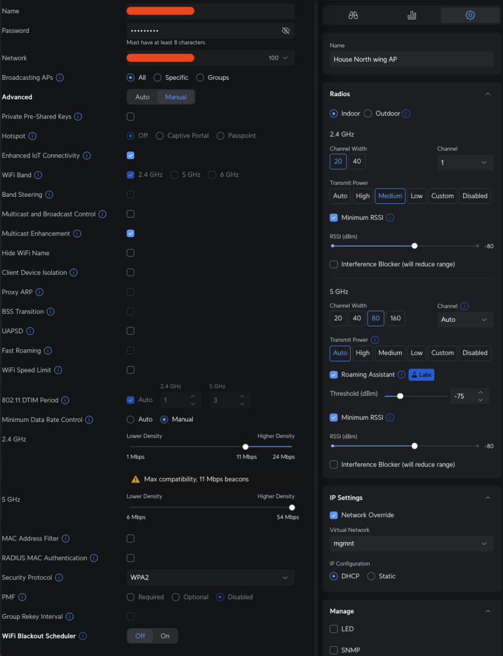Click the AP Name input field
The image size is (503, 656).
point(412,60)
